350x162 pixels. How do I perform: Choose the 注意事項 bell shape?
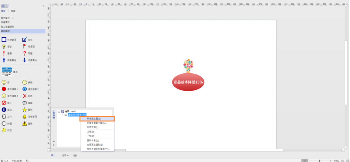(25, 116)
